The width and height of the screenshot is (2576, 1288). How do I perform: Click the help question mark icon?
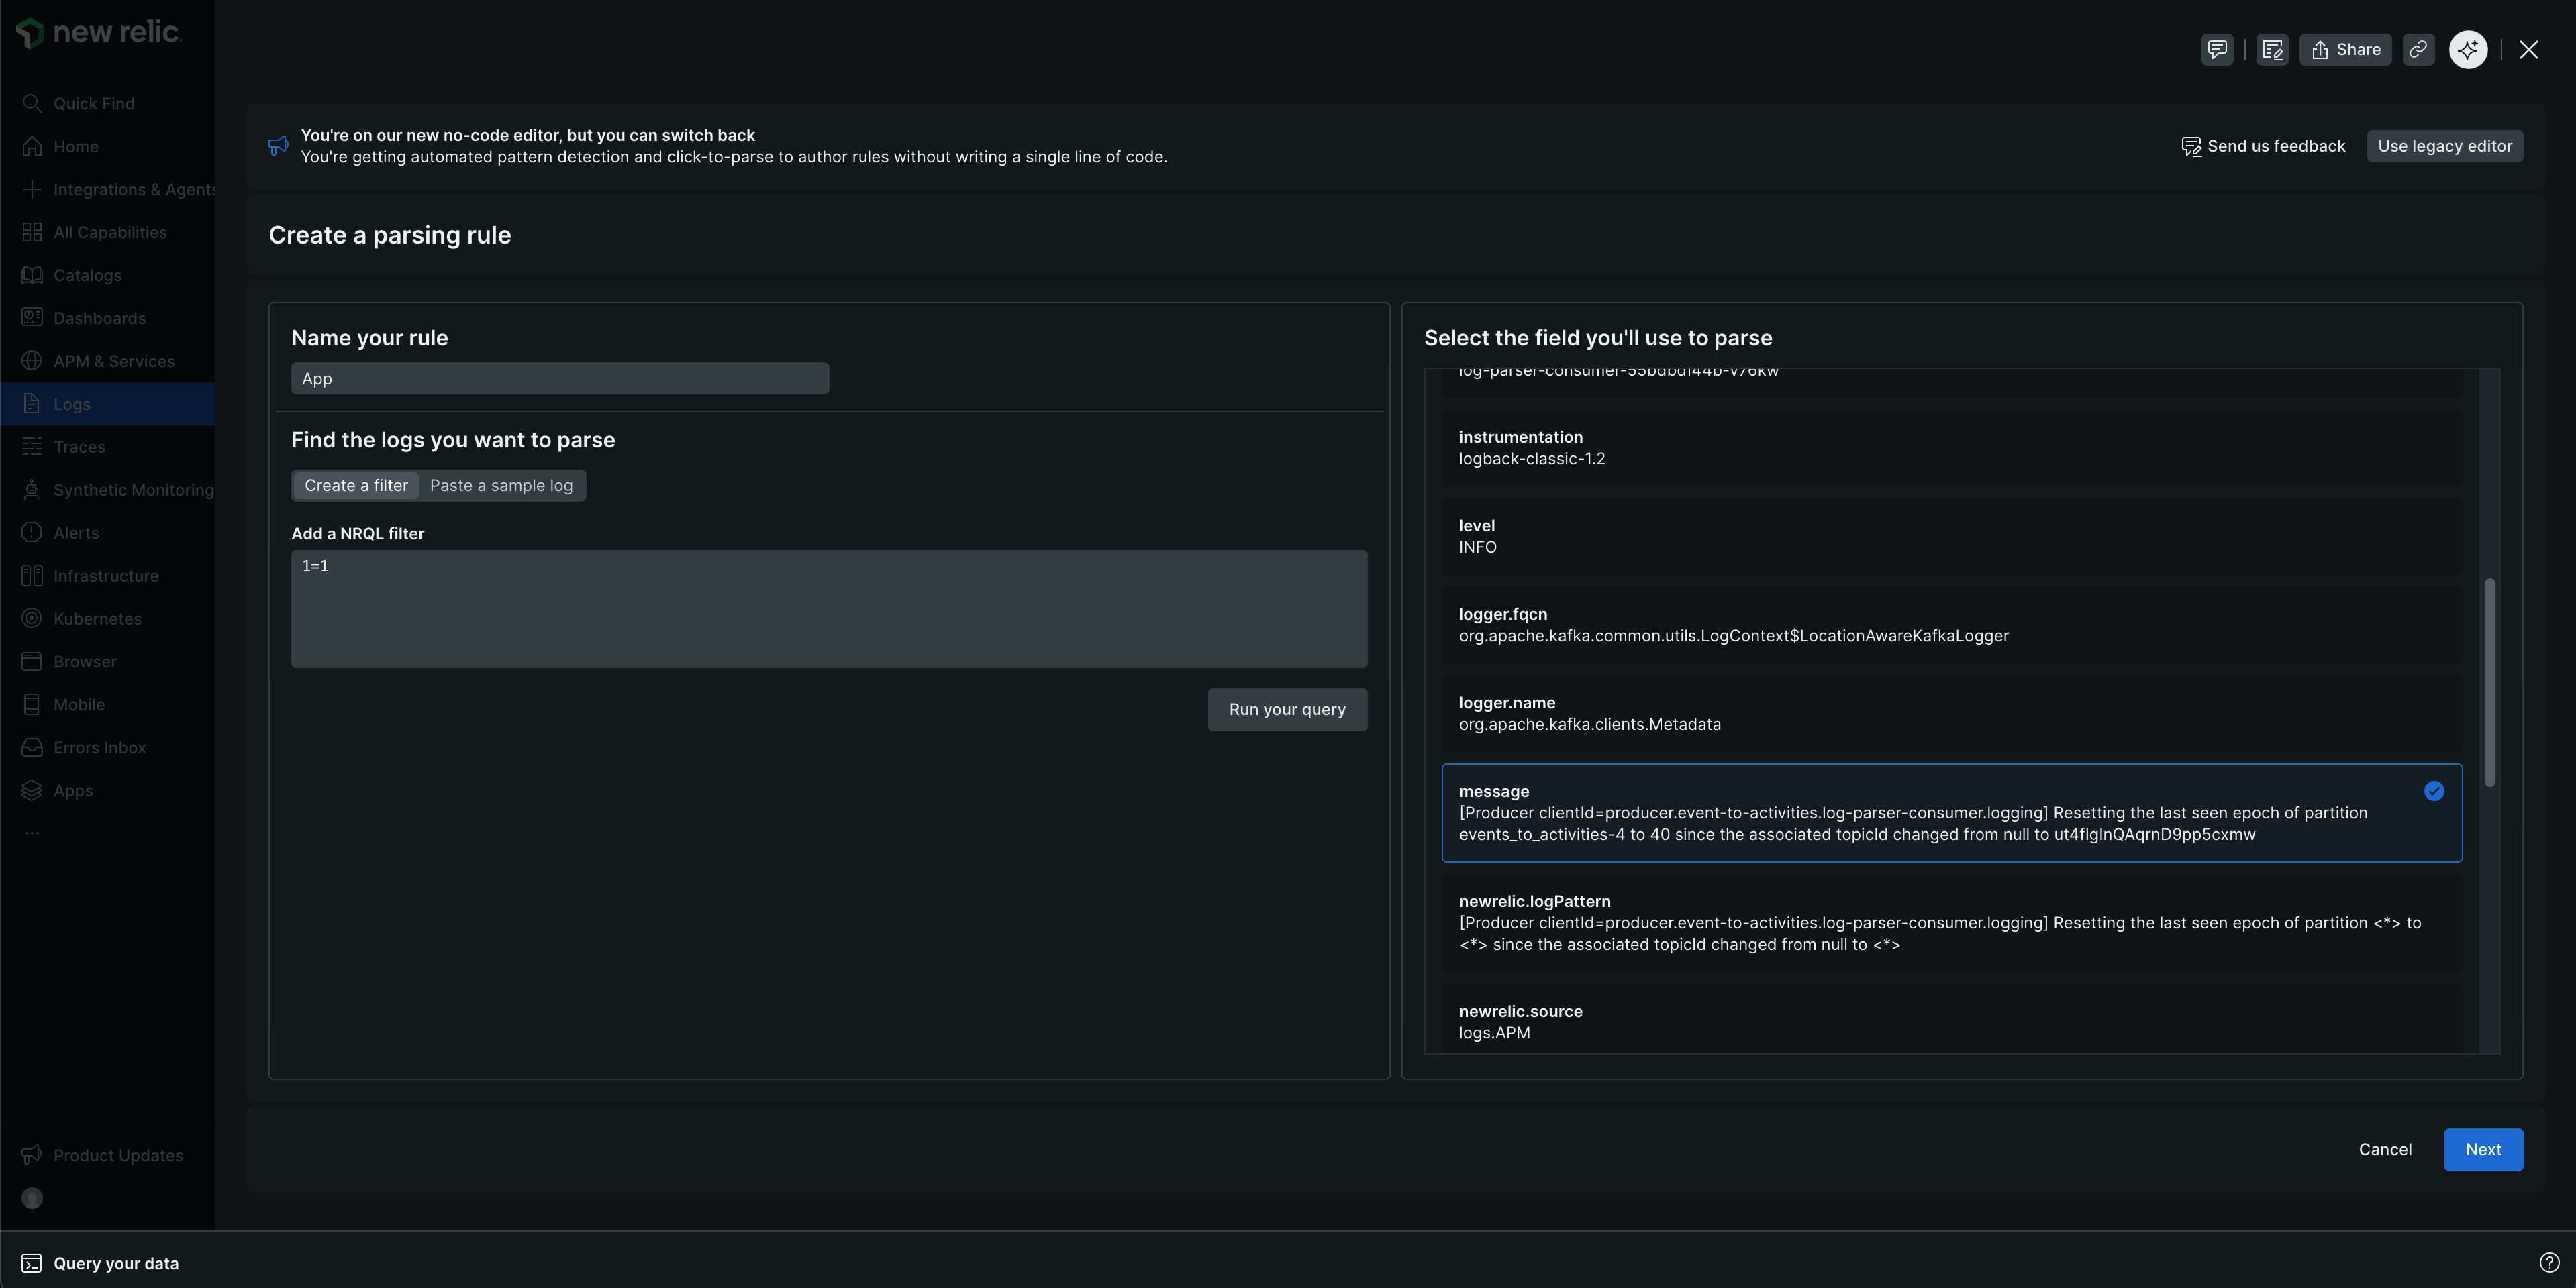(2549, 1262)
